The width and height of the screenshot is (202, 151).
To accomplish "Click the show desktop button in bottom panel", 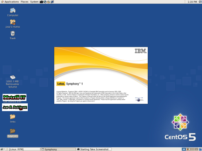I will (2, 149).
